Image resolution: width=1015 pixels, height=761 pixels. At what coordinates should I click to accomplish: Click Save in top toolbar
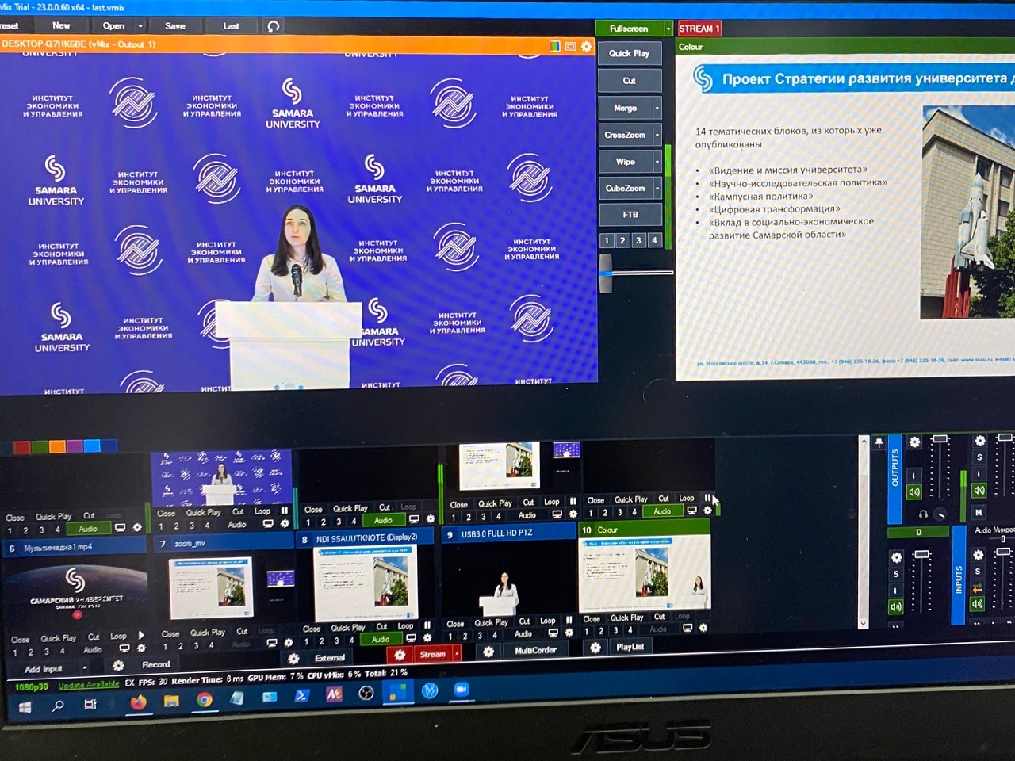[x=175, y=26]
